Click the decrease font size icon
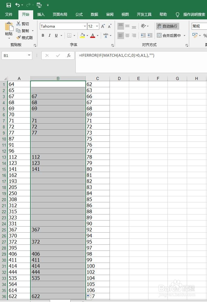Viewport: 207px width, 302px height. coord(110,26)
